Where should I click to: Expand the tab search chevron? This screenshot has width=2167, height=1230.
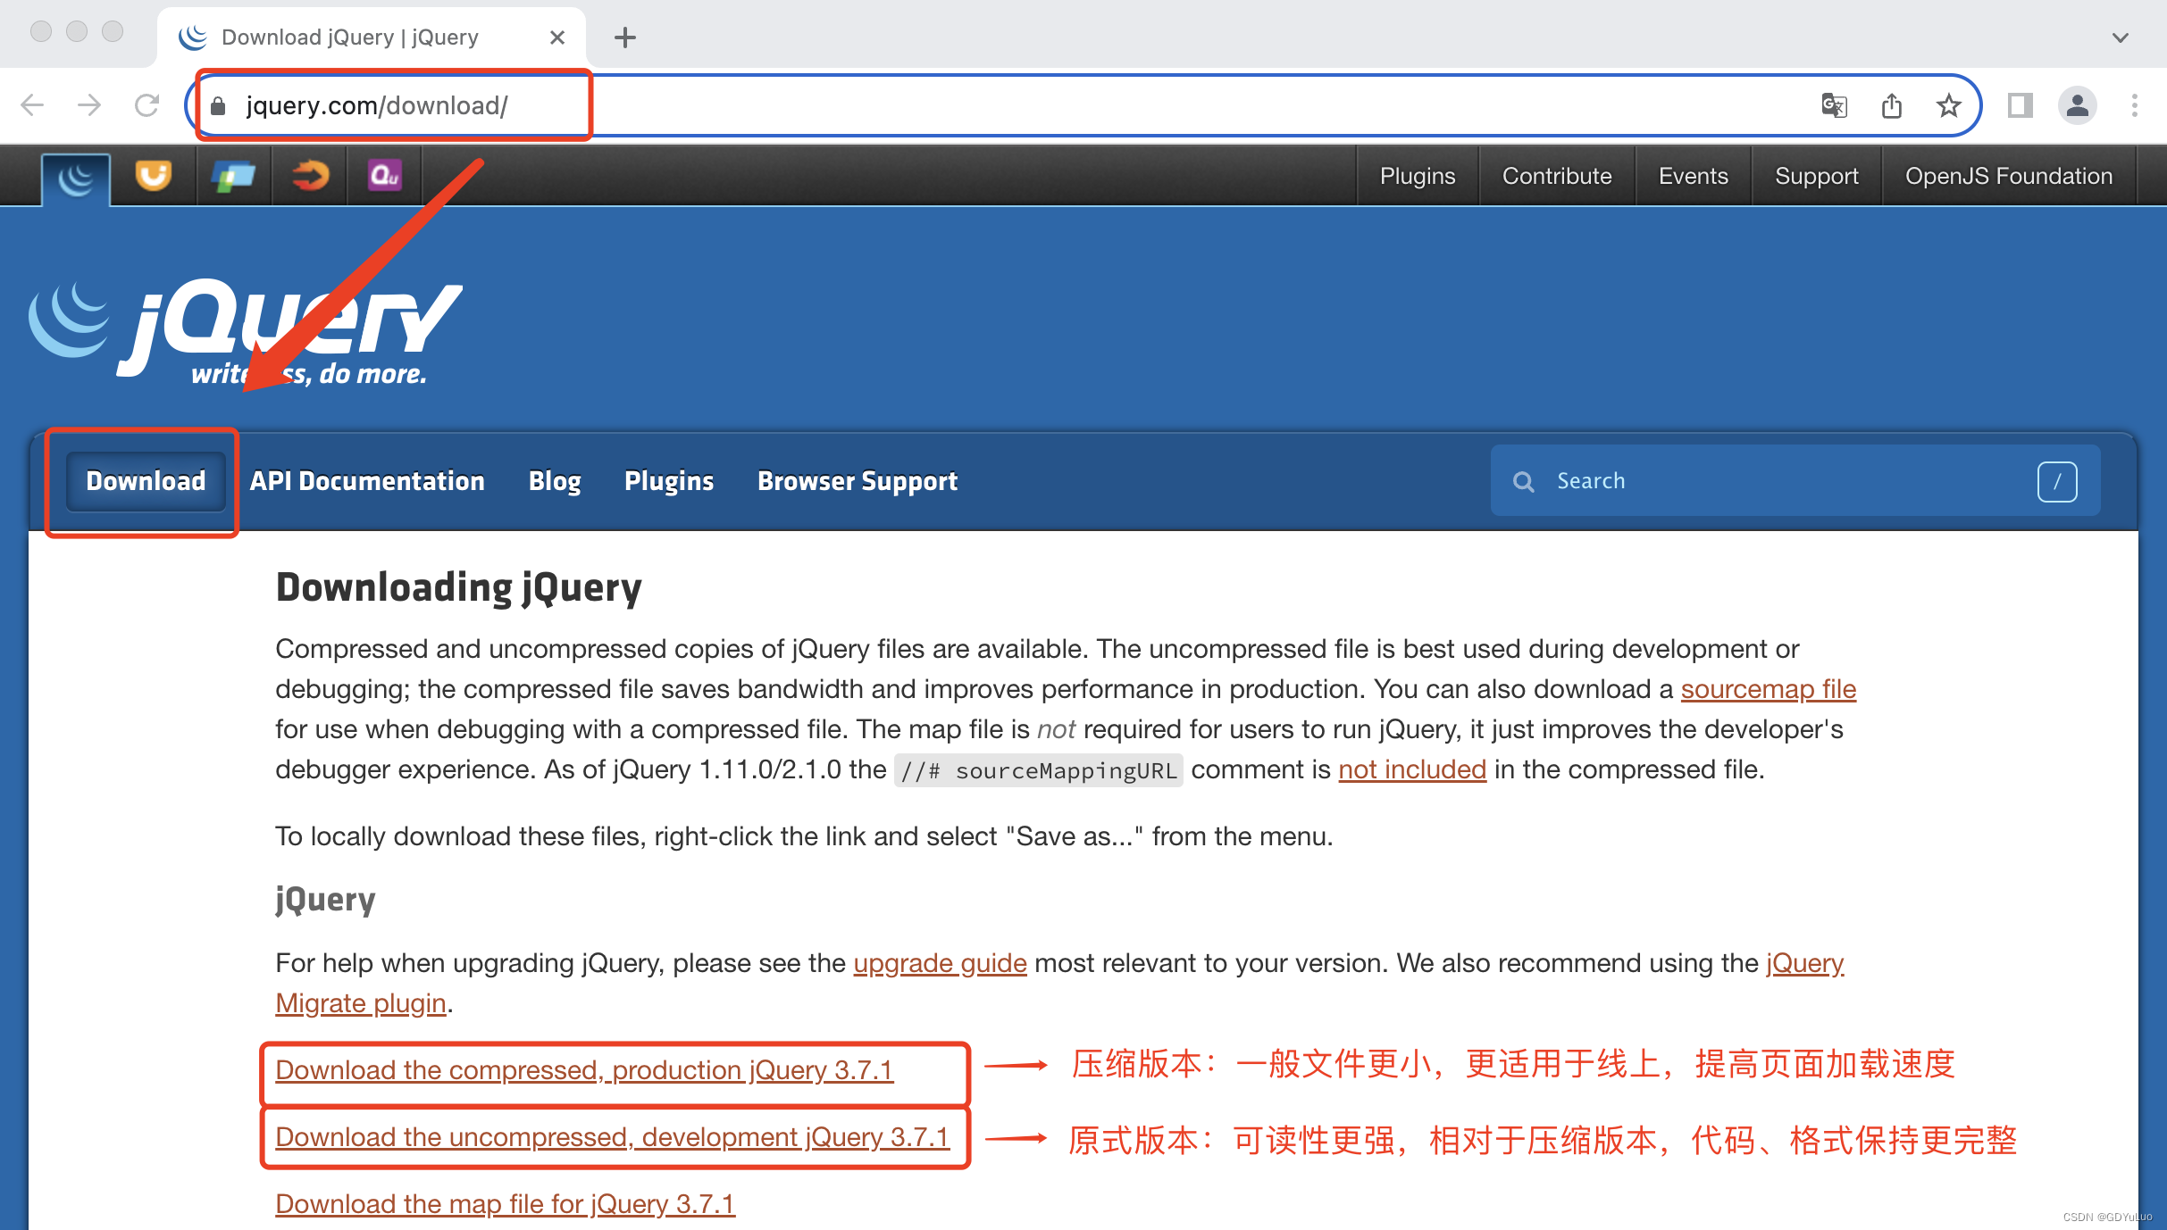click(2121, 37)
